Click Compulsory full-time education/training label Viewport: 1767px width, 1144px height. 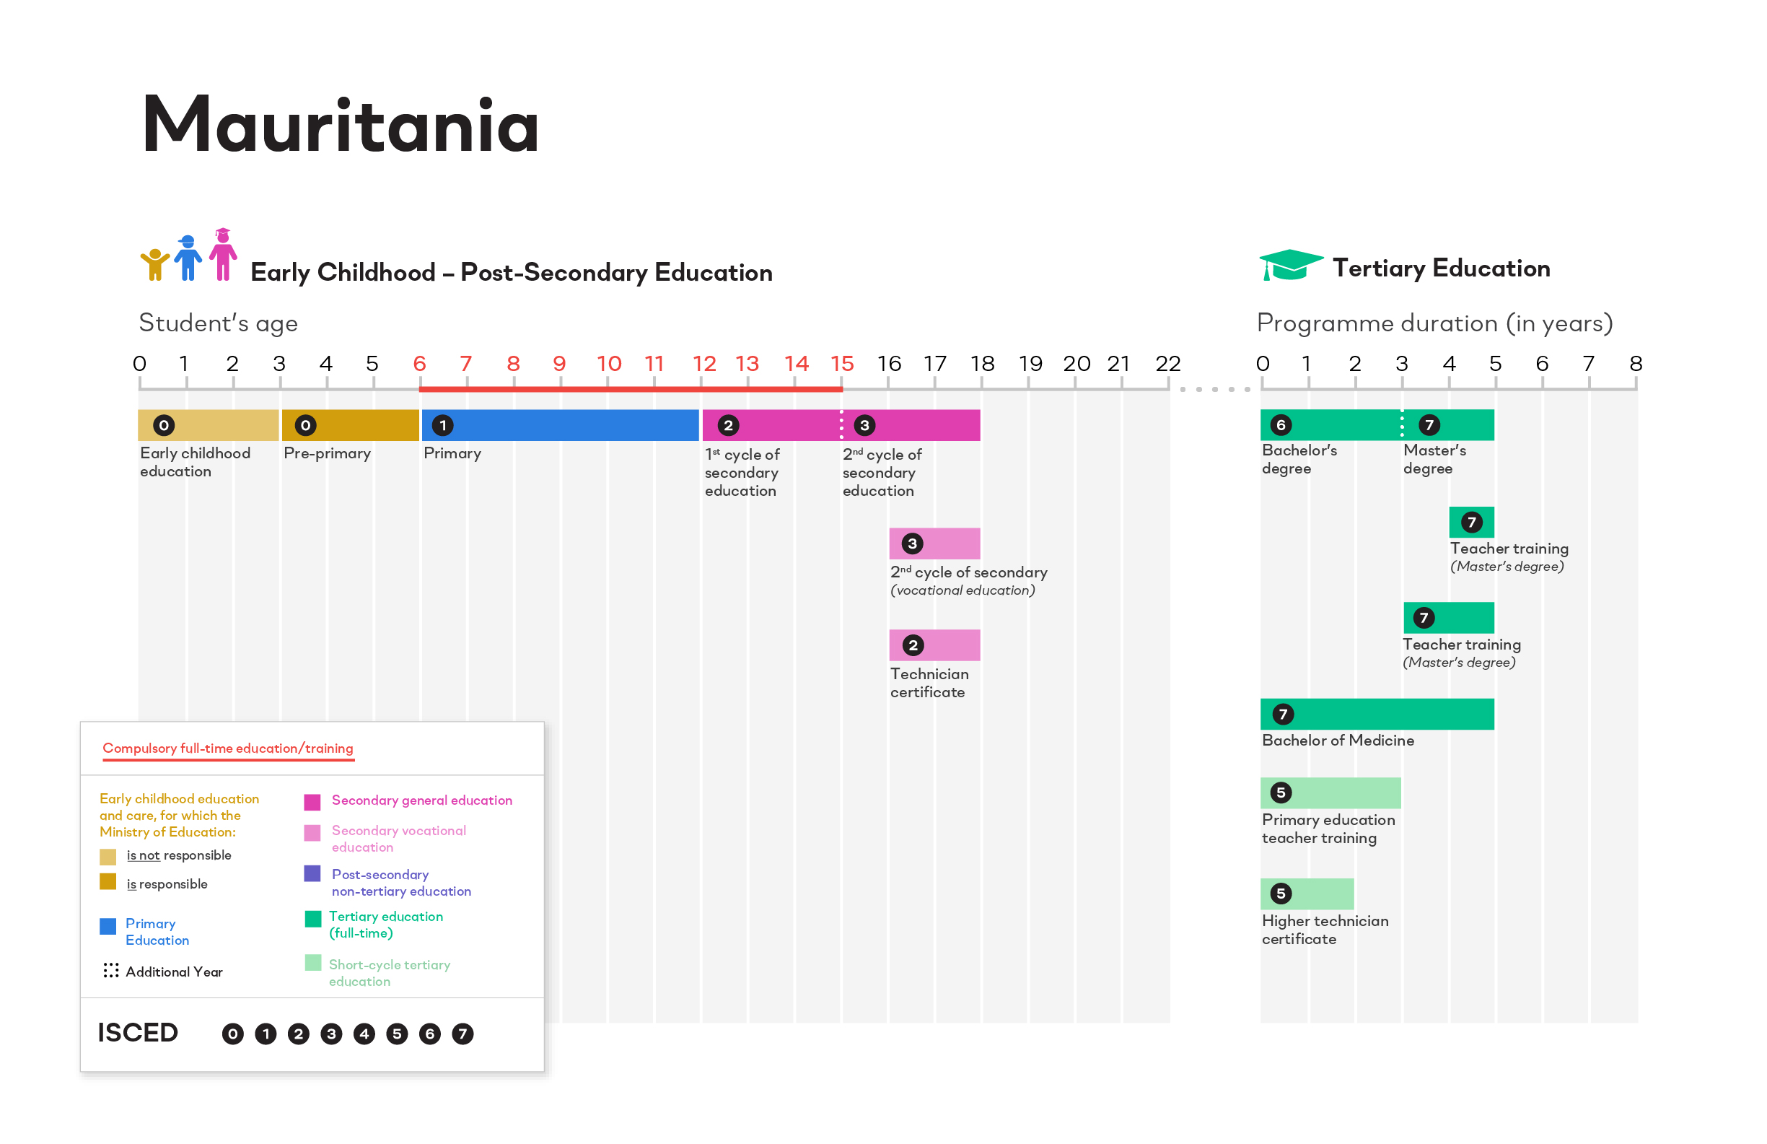tap(228, 748)
